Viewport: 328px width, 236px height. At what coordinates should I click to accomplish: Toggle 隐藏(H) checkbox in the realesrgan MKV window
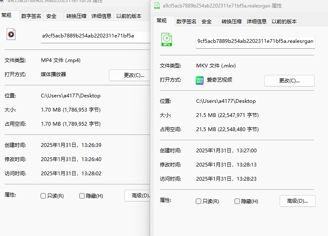[237, 201]
